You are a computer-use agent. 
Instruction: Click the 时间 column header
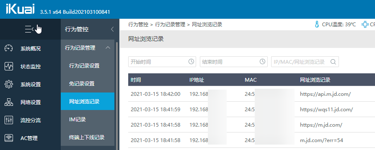136,80
